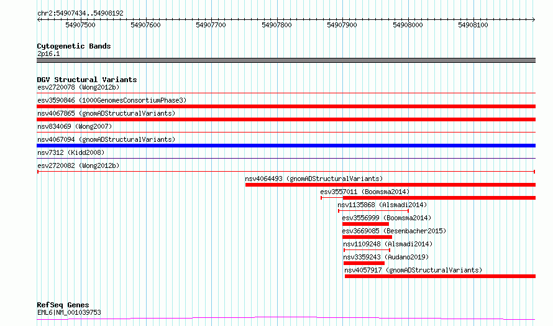The width and height of the screenshot is (553, 326).
Task: Open esv3669085 (Besenbacher2015) label
Action: coord(394,231)
